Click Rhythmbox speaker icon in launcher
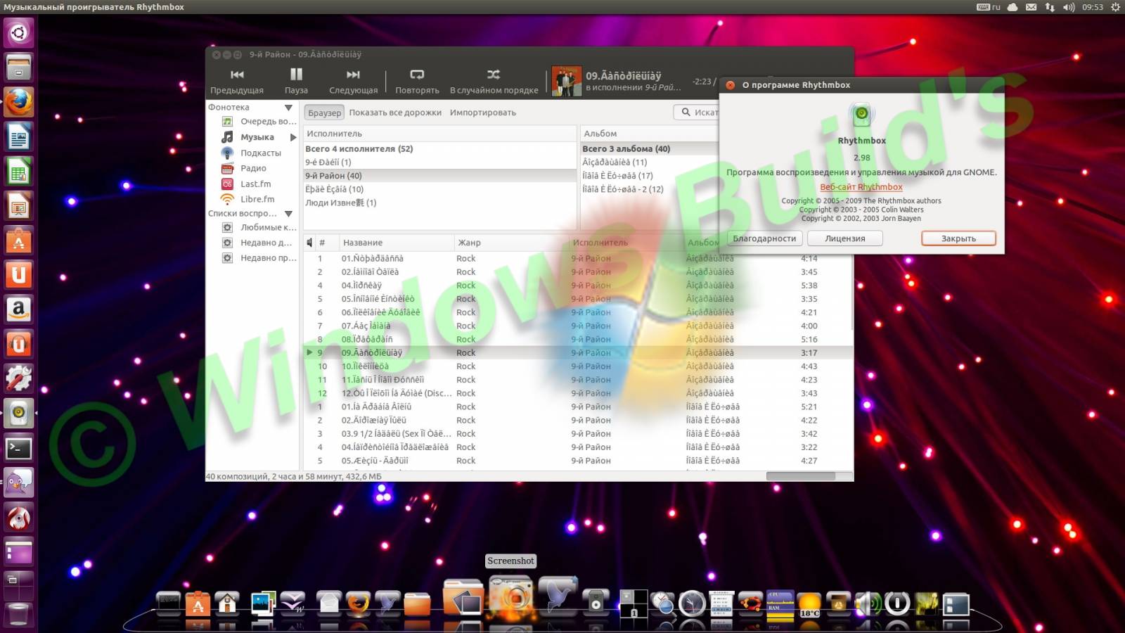The height and width of the screenshot is (633, 1125). coord(18,413)
